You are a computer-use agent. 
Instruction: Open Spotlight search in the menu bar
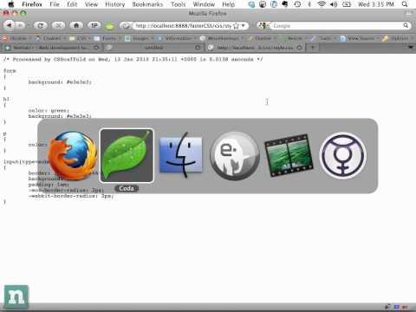point(405,4)
